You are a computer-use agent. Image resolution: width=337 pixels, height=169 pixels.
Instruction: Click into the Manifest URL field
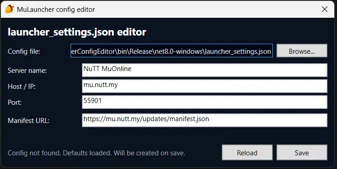point(204,120)
